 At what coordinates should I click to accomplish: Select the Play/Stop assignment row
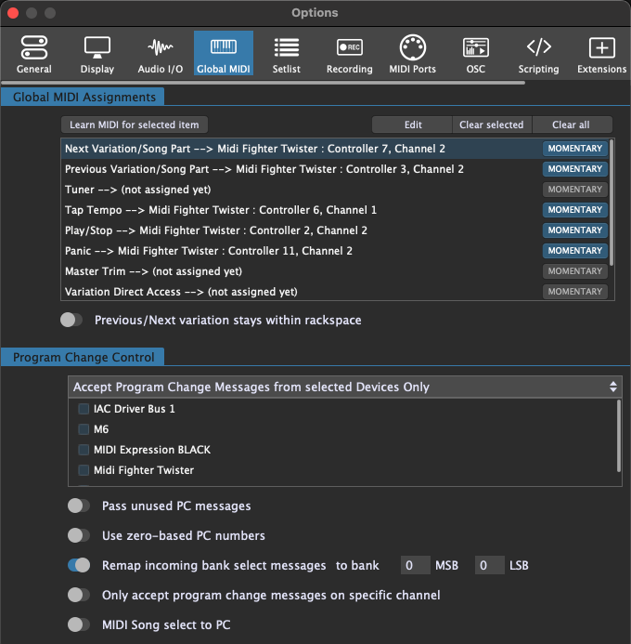point(278,230)
